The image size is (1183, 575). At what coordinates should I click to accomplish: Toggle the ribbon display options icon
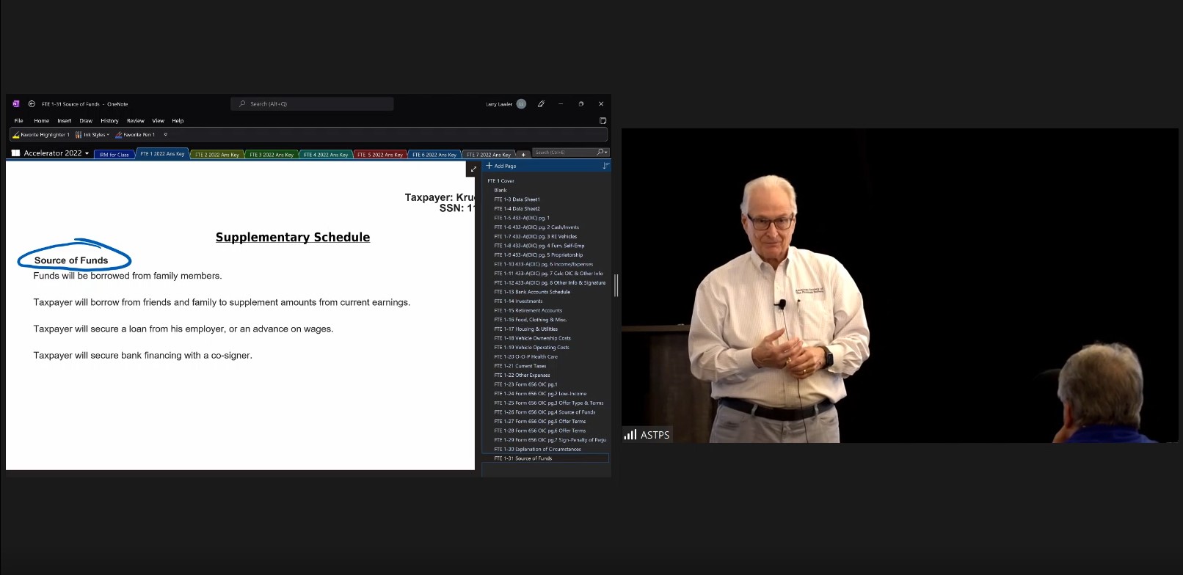[x=603, y=121]
